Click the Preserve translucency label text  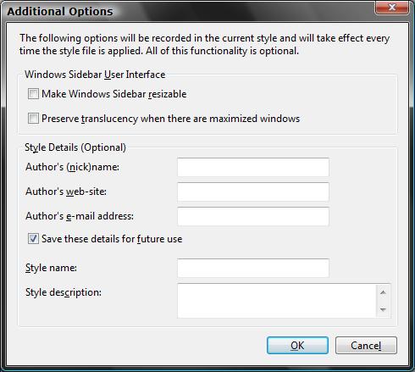point(171,119)
